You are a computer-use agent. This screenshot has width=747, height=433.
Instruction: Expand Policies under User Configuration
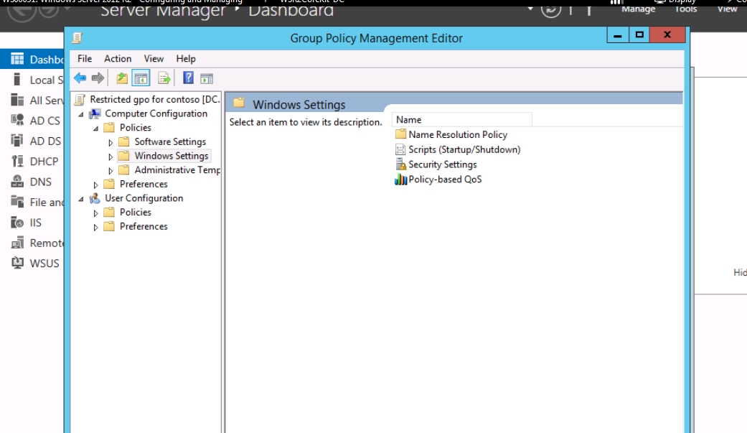(95, 213)
